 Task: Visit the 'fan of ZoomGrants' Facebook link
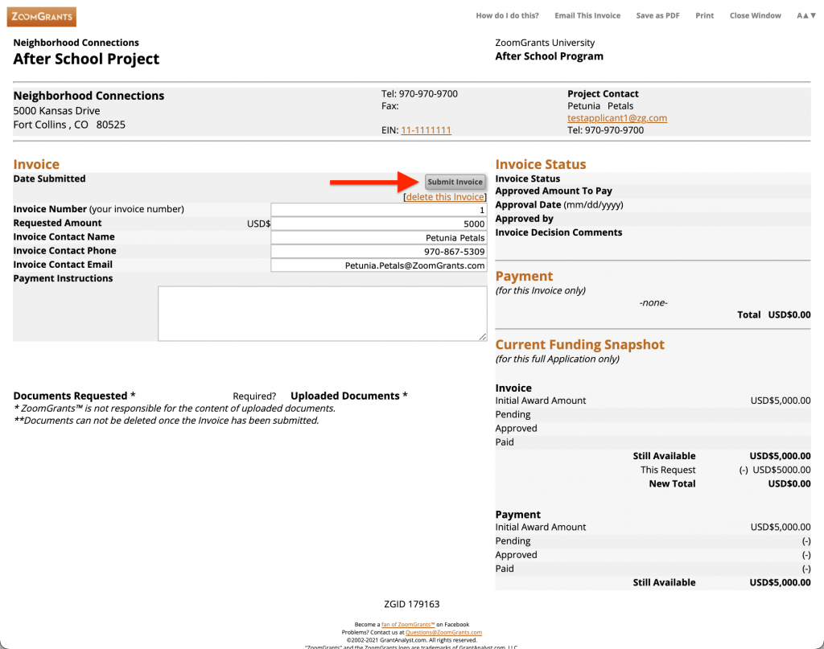408,624
